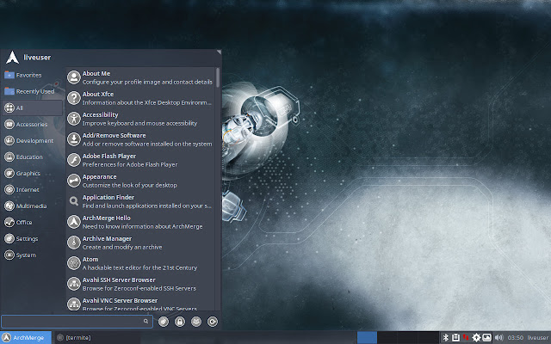Click the application list scrollbar

pos(218,77)
